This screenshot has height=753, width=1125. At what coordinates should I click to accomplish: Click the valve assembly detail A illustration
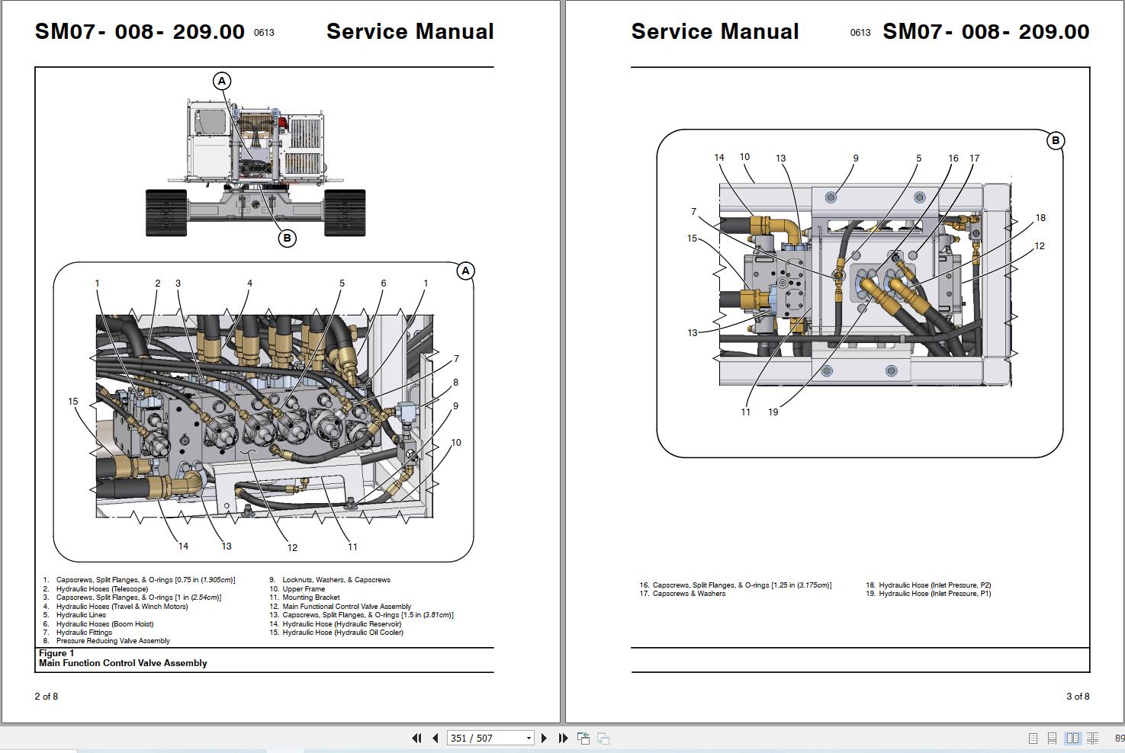point(264,416)
